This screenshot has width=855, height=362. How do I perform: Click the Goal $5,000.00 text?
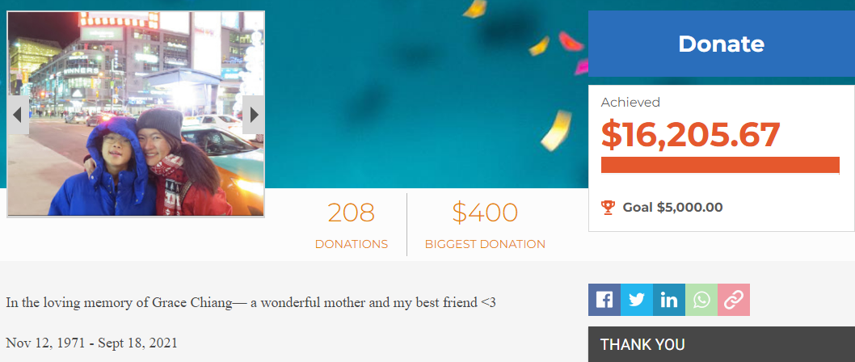click(672, 207)
